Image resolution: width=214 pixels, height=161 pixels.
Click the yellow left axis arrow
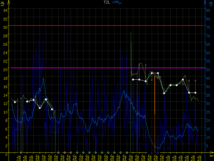pos(9,3)
